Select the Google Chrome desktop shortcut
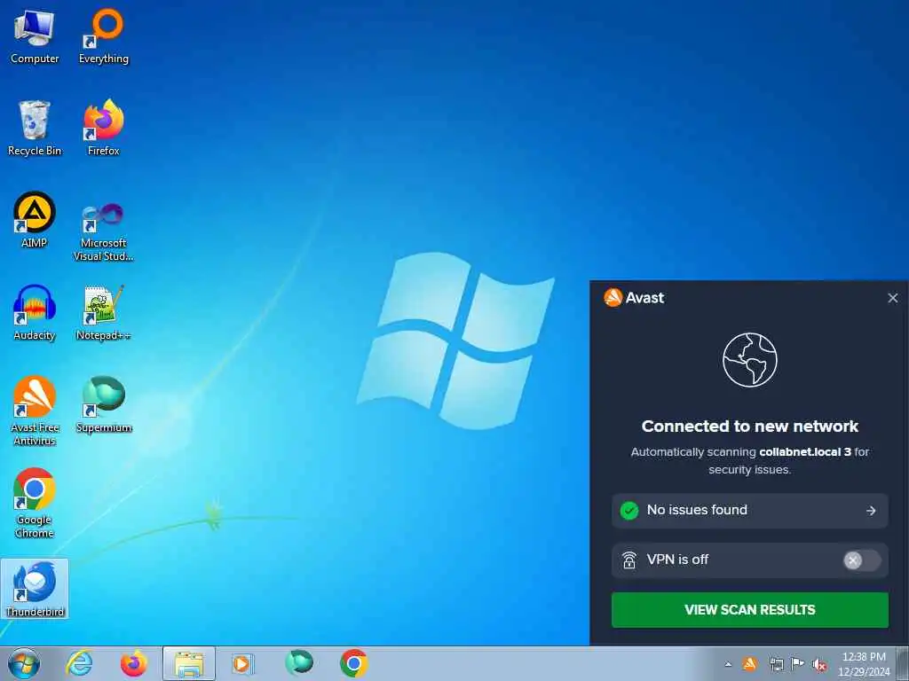The image size is (909, 681). [35, 504]
